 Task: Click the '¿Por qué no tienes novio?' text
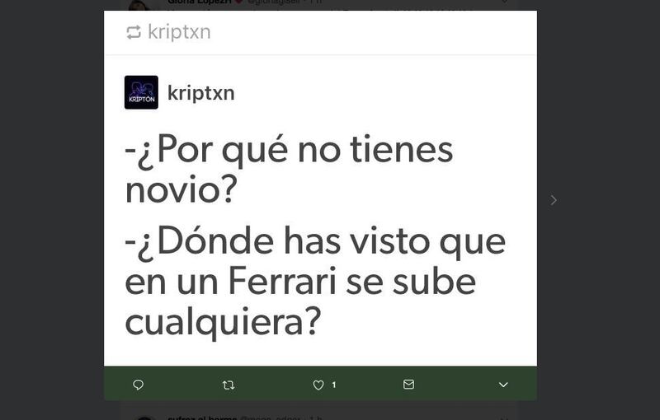(289, 169)
